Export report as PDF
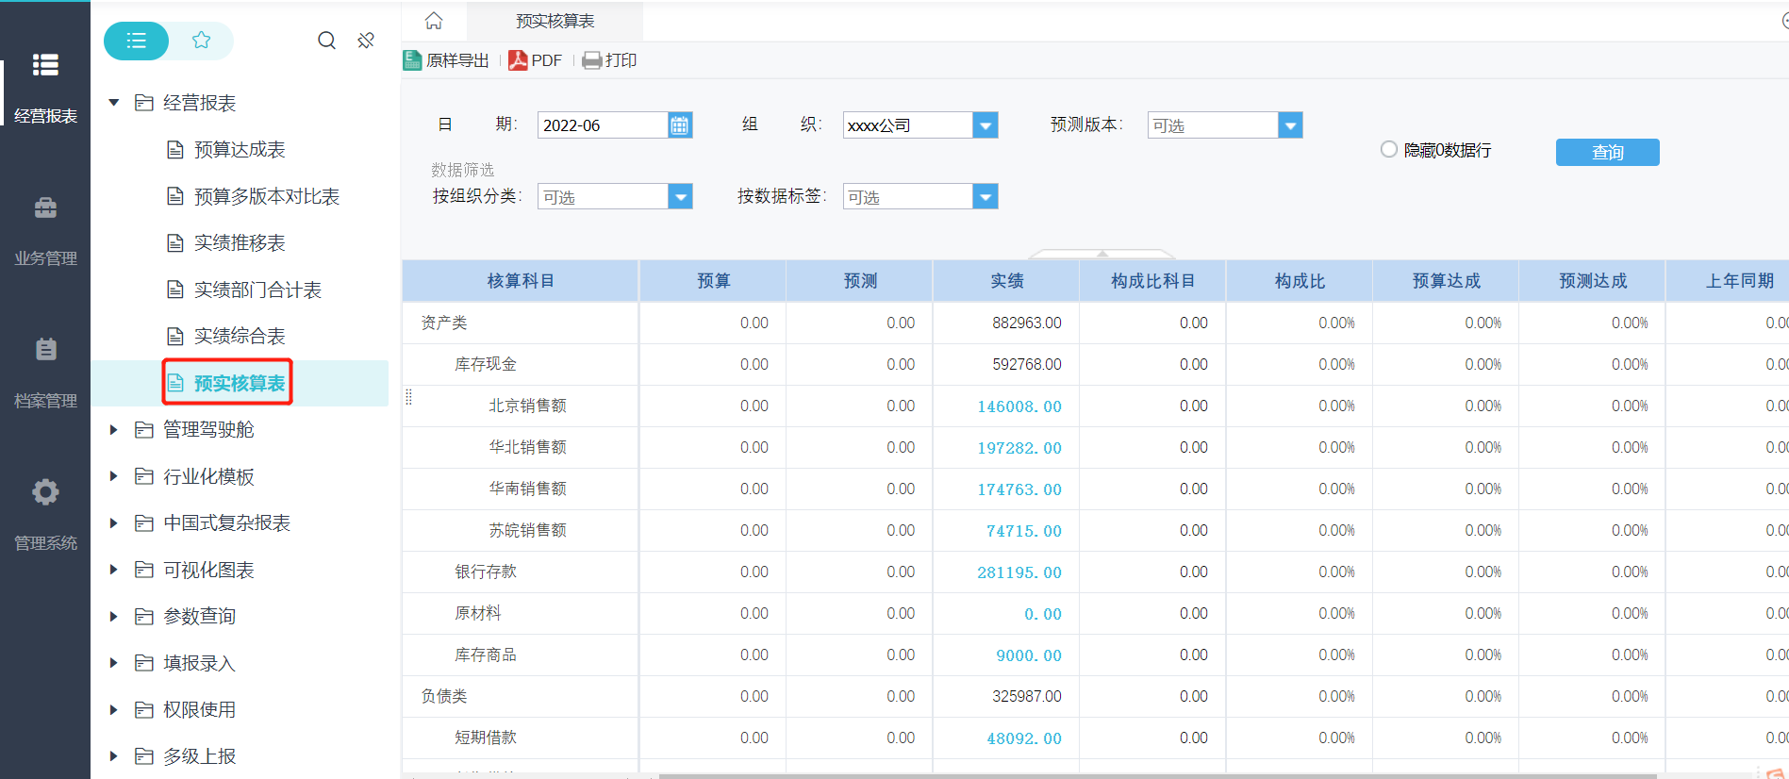This screenshot has height=779, width=1789. tap(535, 60)
